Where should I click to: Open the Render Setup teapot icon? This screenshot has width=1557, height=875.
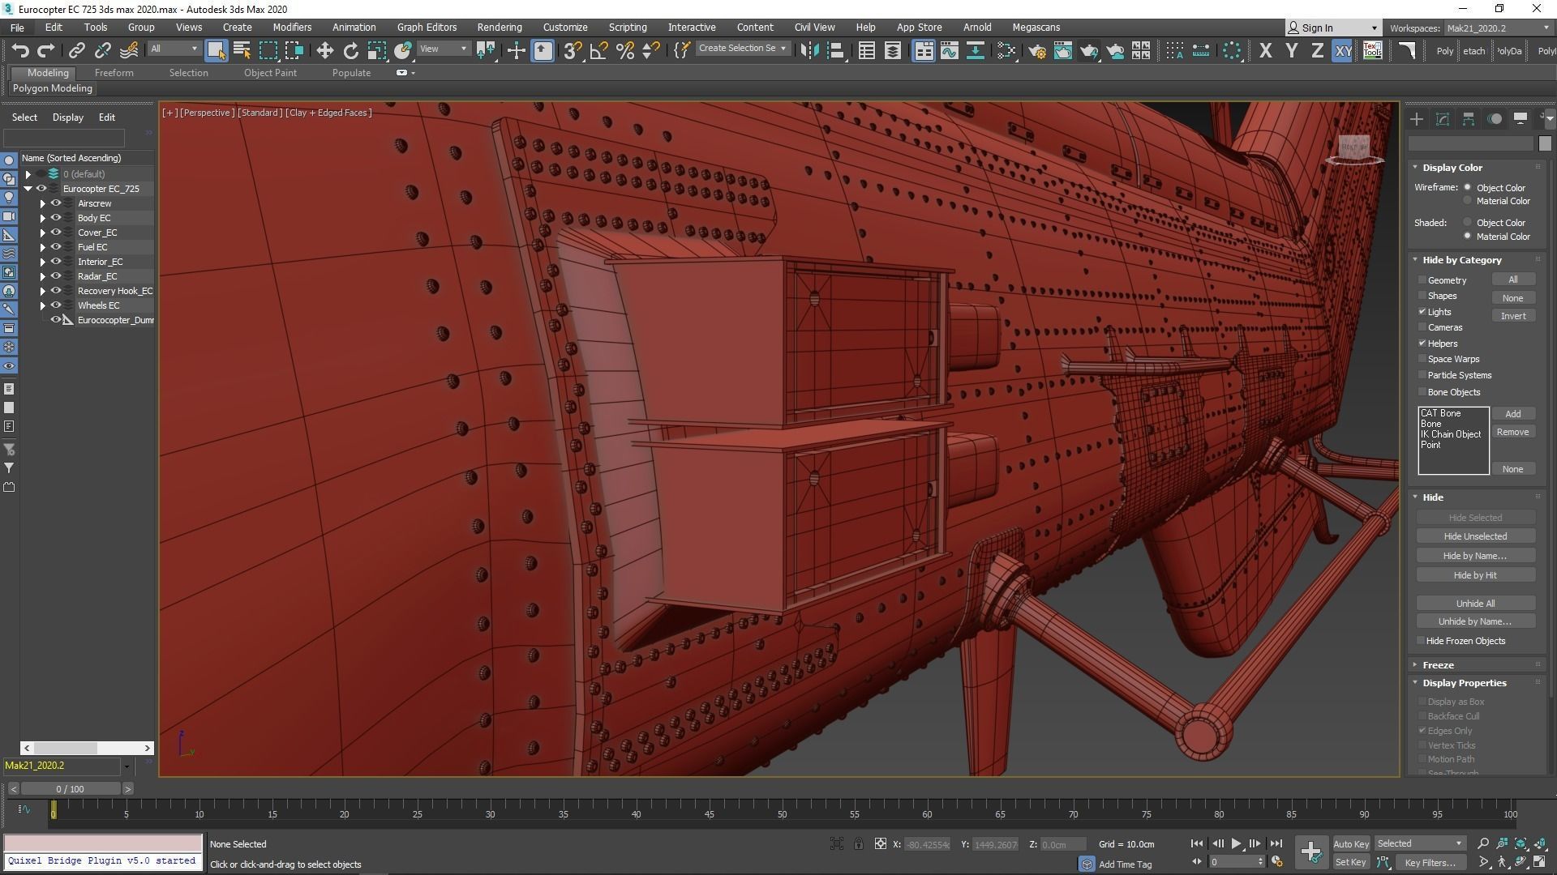click(1036, 50)
